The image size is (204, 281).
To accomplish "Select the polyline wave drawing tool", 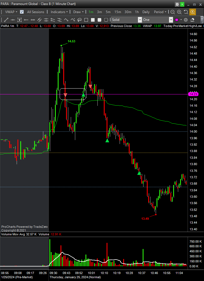I will click(x=66, y=20).
